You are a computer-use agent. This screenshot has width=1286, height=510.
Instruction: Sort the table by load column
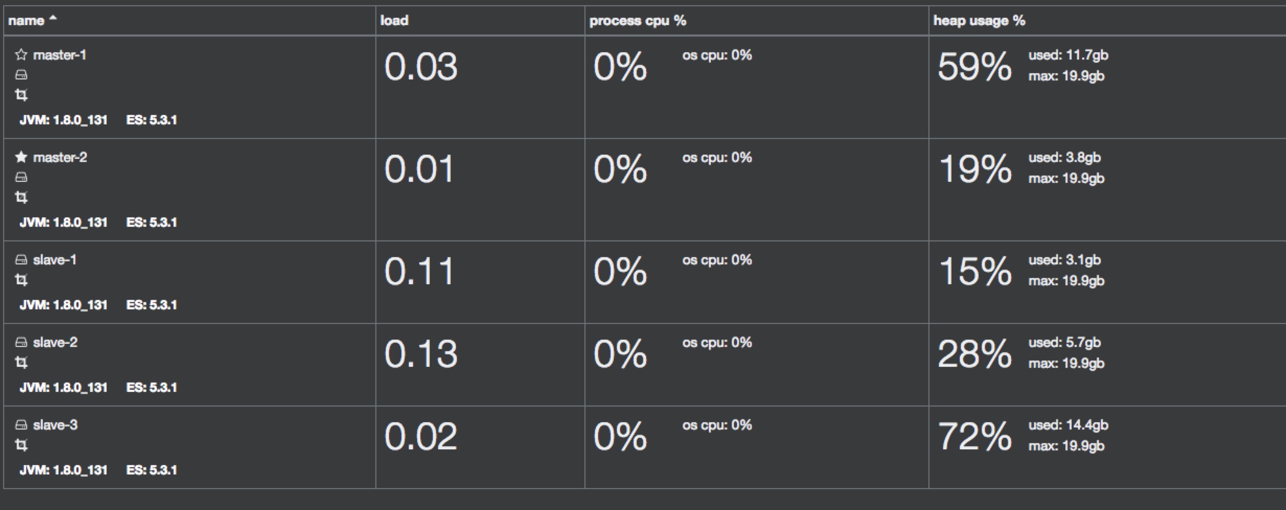394,21
